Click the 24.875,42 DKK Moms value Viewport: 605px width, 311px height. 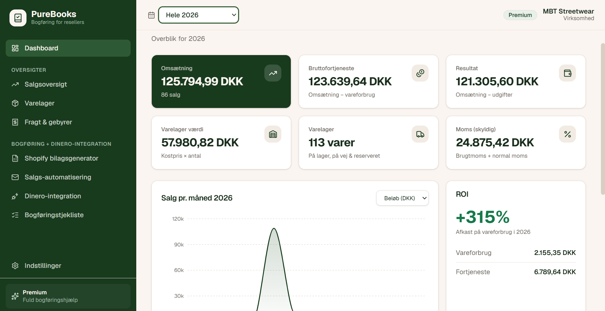495,143
